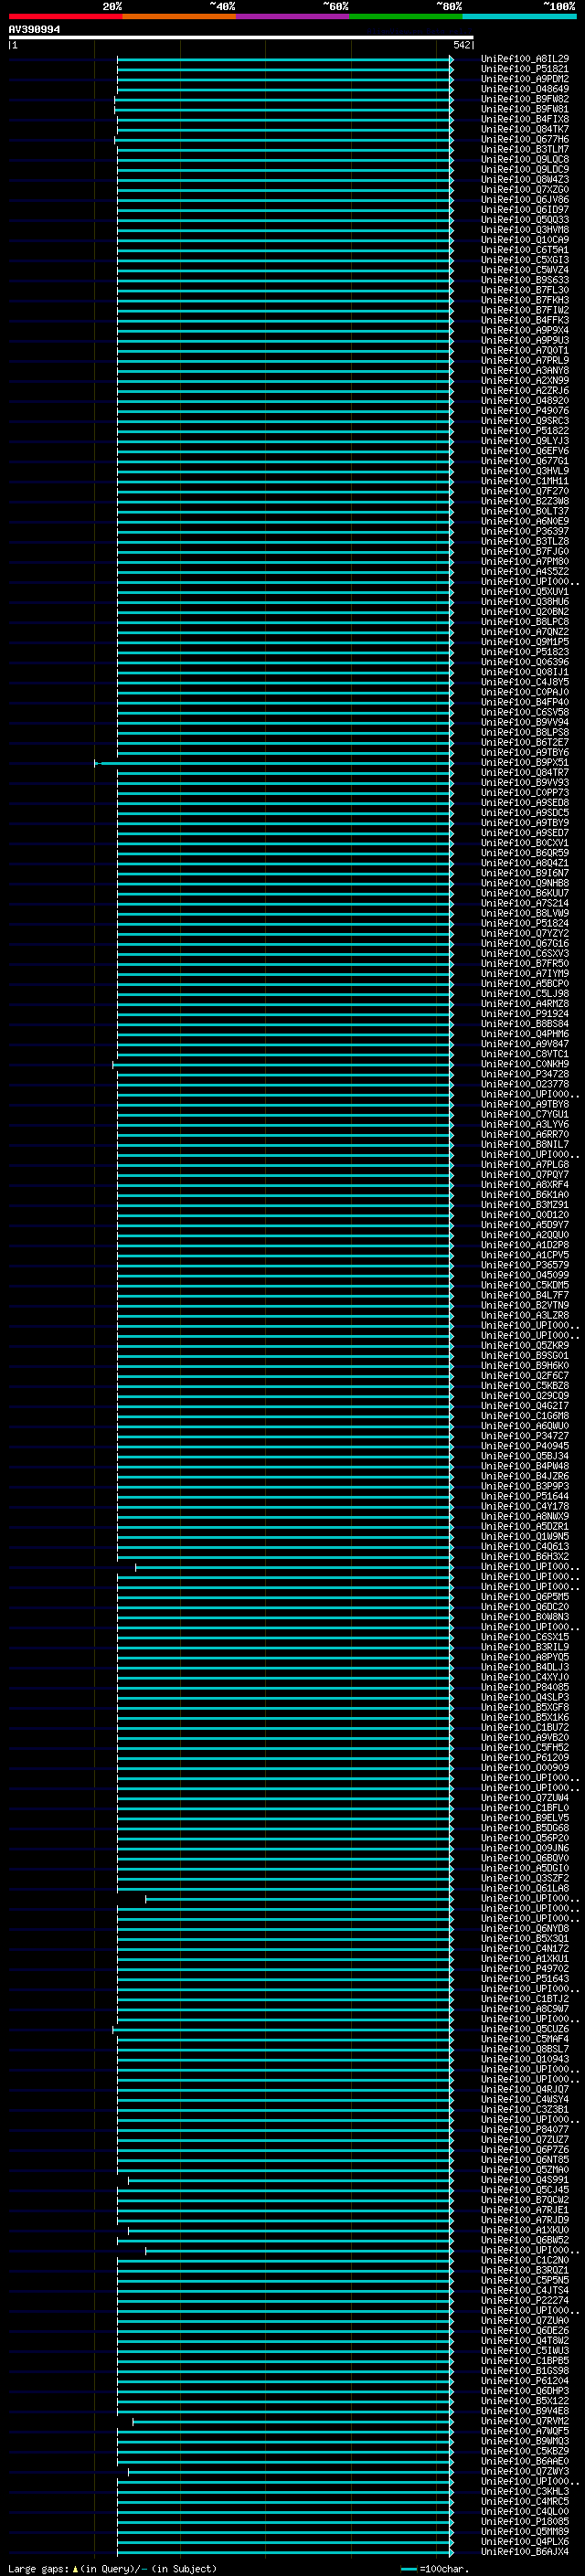Select the query name AV390994
Viewport: 585px width, 2576px height.
coord(34,30)
